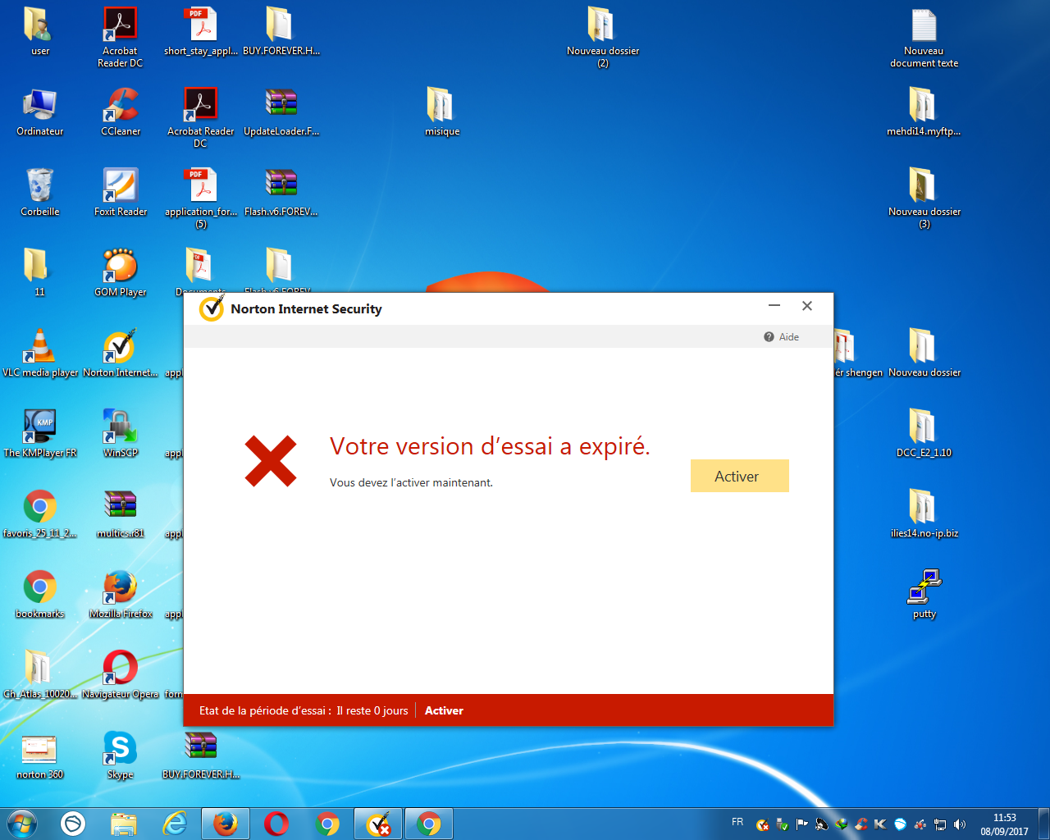Launch WinSCP desktop shortcut
The height and width of the screenshot is (840, 1050).
point(121,434)
